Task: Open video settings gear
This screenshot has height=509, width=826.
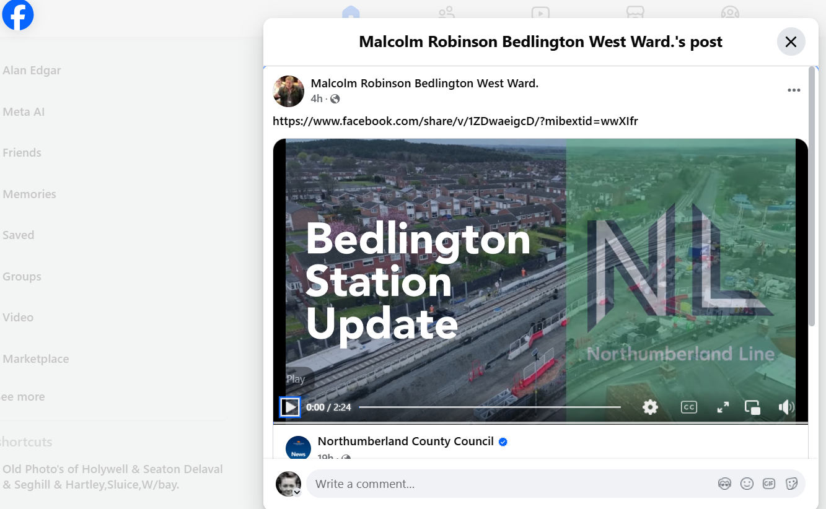Action: [x=650, y=407]
